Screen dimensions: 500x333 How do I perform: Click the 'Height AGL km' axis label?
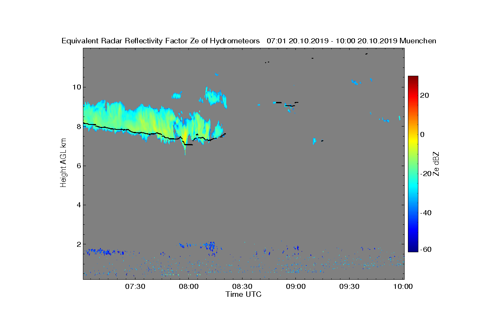(x=63, y=163)
